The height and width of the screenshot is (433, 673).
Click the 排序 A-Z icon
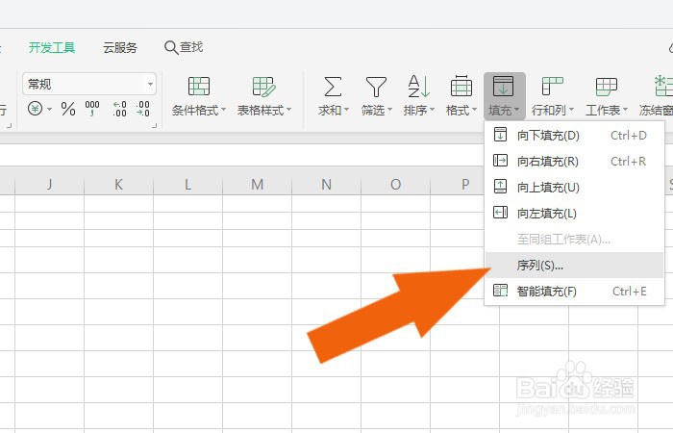[x=418, y=87]
